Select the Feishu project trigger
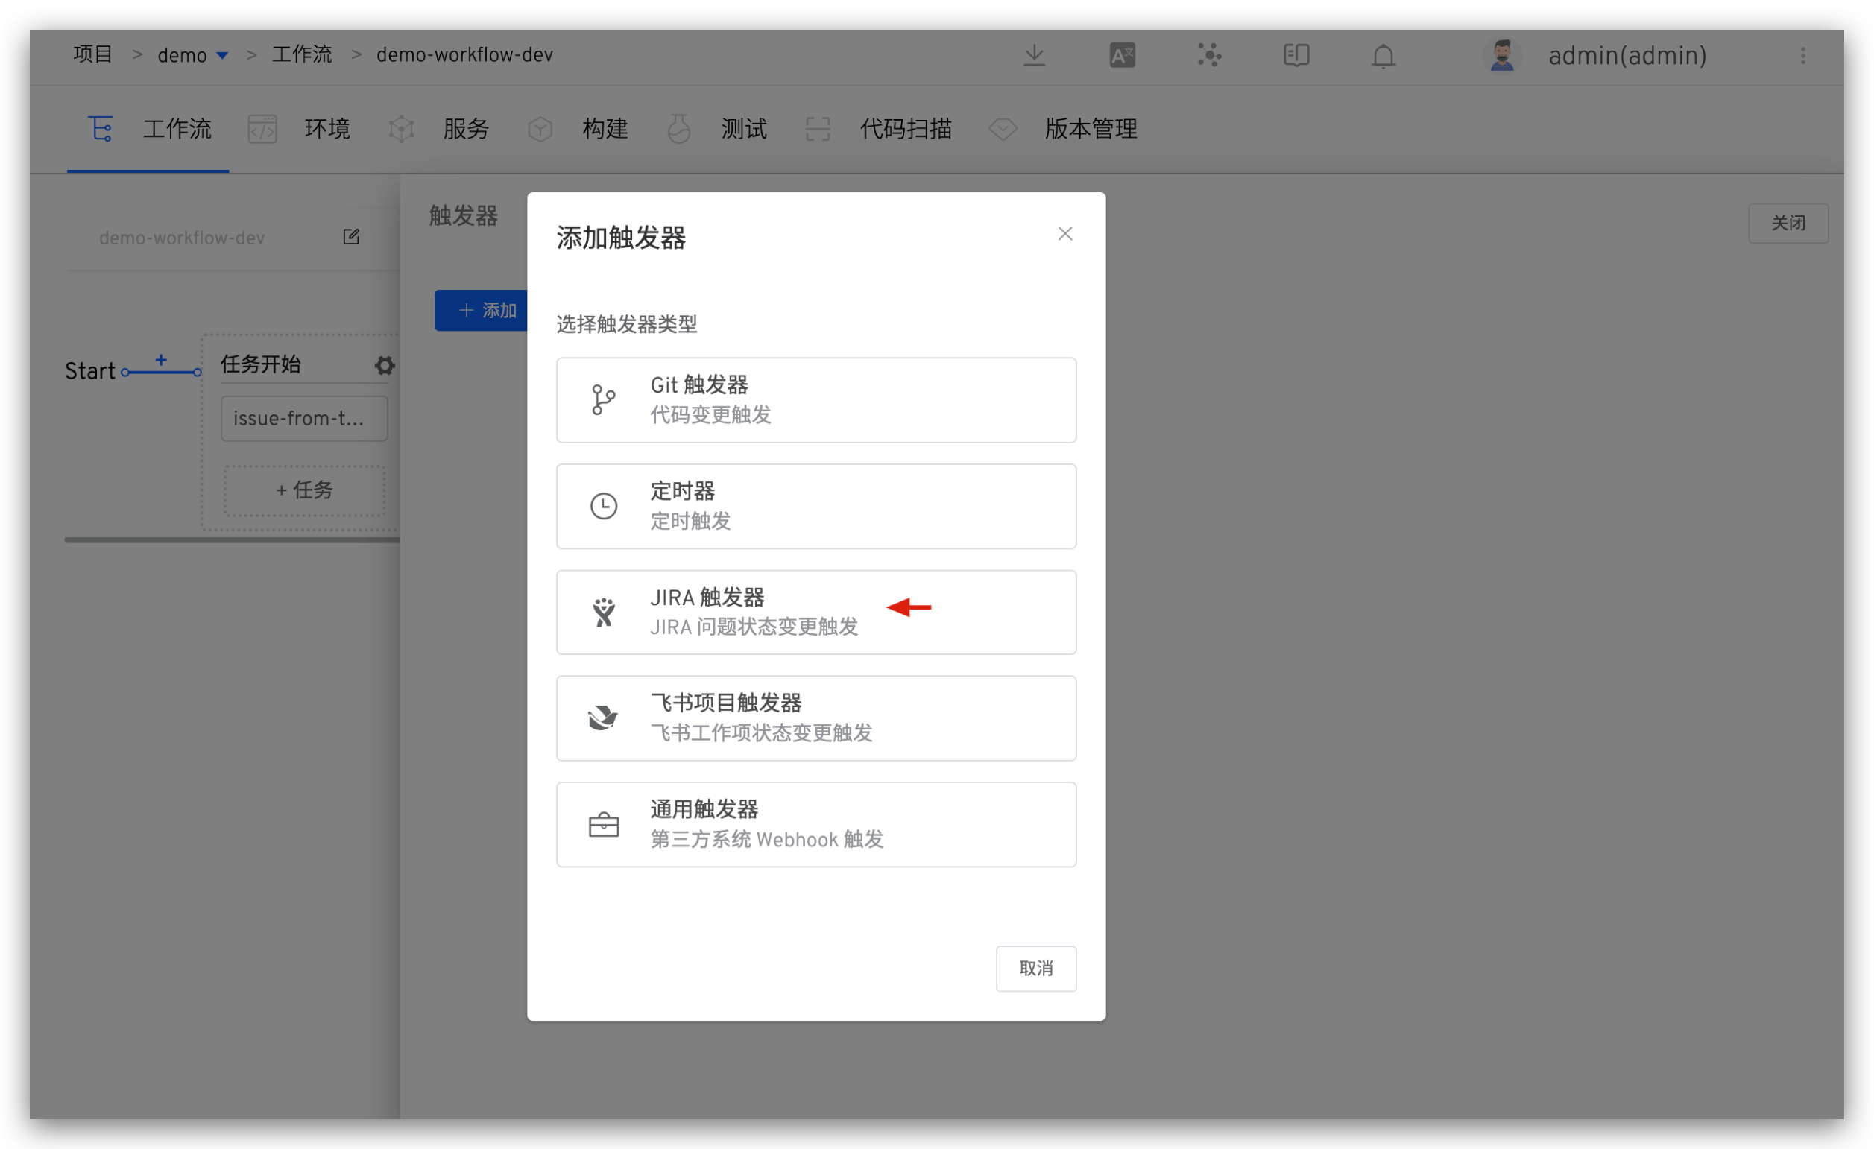Image resolution: width=1874 pixels, height=1149 pixels. click(815, 718)
